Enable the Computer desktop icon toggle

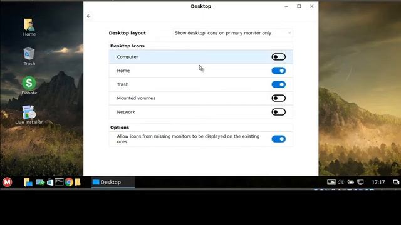point(278,57)
